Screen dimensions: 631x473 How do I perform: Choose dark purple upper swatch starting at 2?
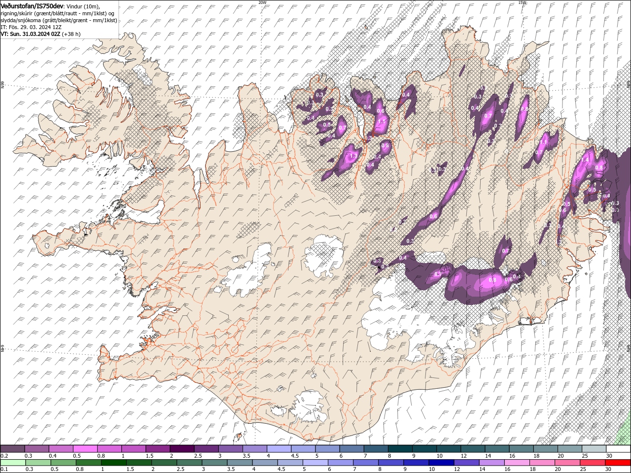(x=181, y=449)
